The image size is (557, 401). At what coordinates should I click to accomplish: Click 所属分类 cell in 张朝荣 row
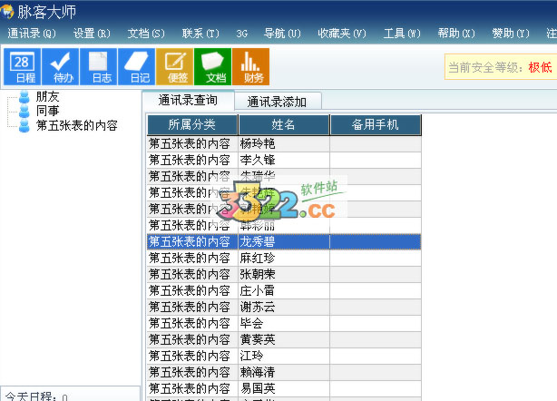point(192,274)
